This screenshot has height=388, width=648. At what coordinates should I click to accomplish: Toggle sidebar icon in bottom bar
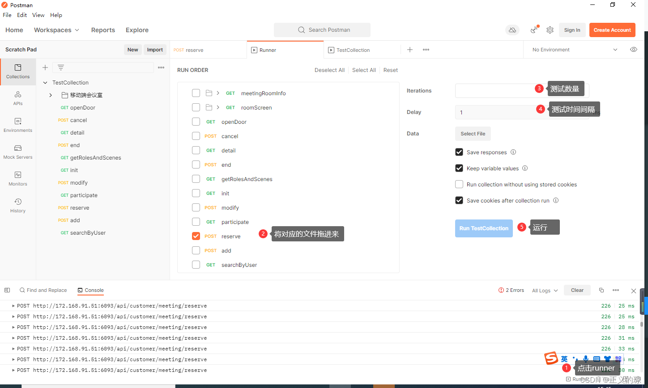7,290
